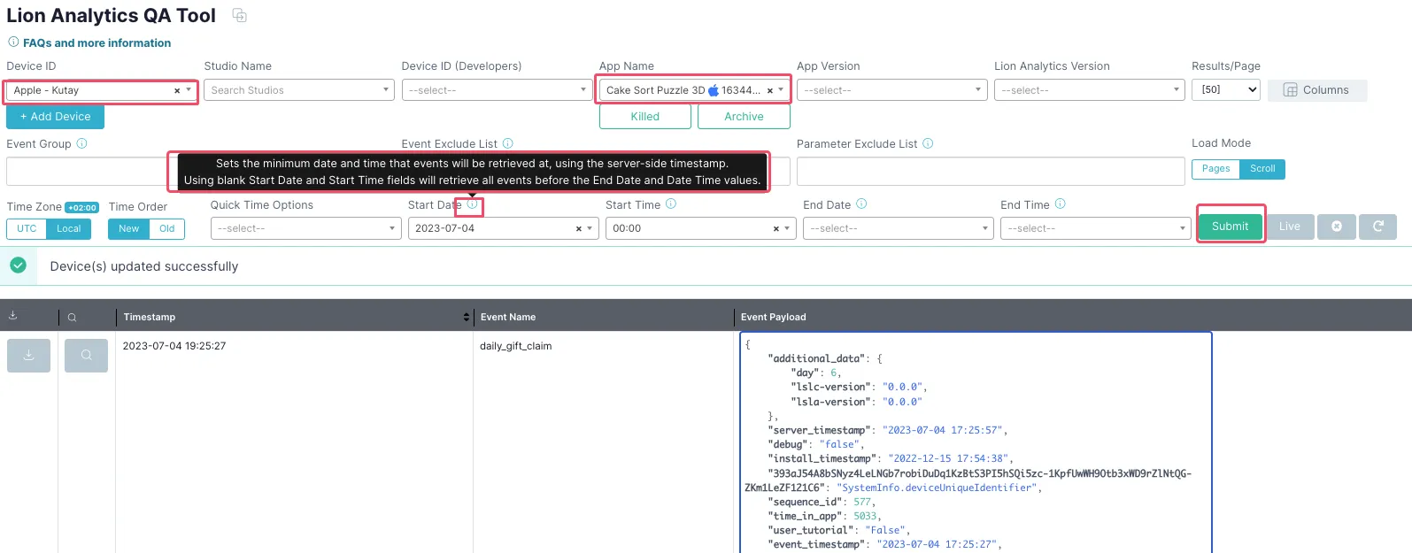Open the Columns chooser

coord(1316,90)
